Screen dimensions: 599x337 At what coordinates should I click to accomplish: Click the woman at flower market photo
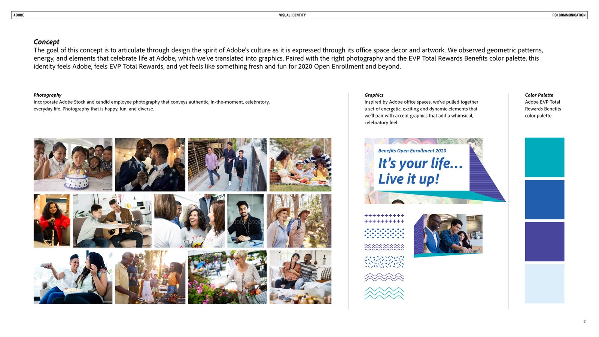tap(227, 277)
